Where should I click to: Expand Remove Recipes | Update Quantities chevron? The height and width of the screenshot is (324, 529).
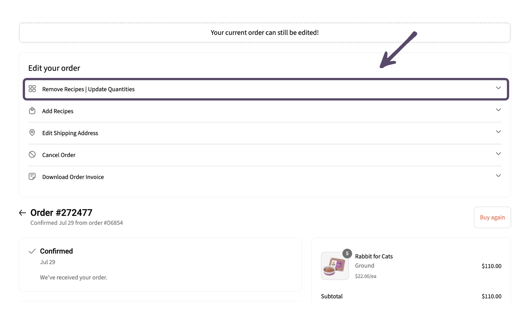tap(498, 88)
